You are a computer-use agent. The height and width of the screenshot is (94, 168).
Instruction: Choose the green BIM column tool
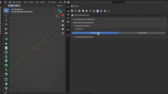6,56
